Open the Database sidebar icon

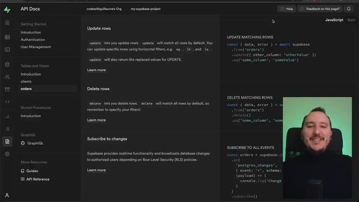tap(7, 65)
